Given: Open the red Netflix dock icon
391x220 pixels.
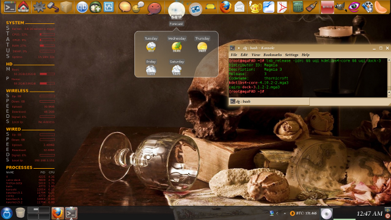Looking at the screenshot, I should pos(327,7).
